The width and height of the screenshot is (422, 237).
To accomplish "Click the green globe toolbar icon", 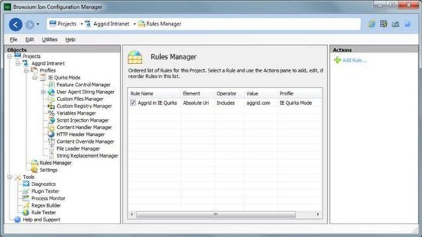I will click(372, 24).
